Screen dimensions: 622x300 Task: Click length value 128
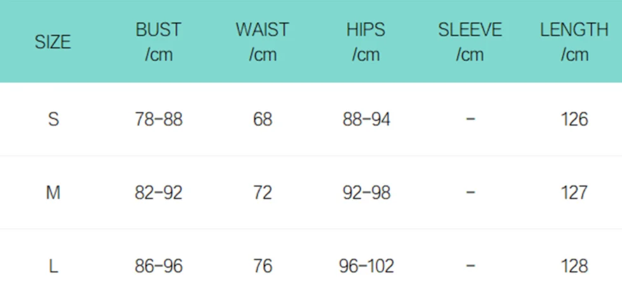click(x=574, y=266)
